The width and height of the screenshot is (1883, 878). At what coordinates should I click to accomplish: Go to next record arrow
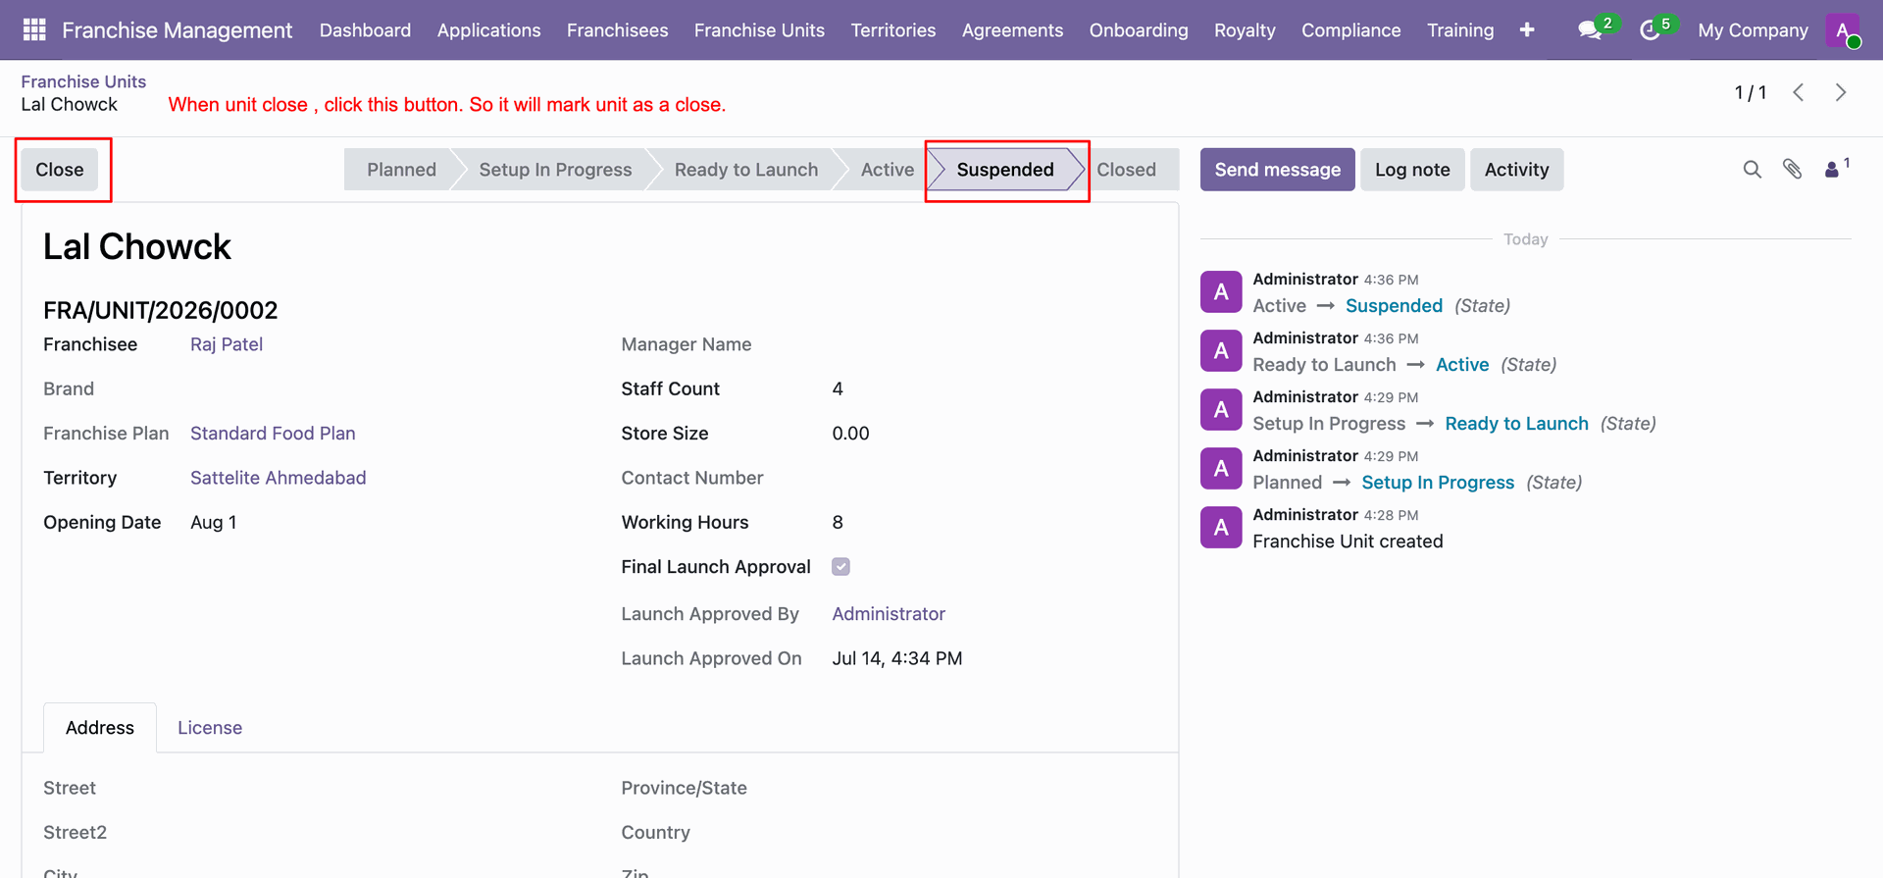tap(1841, 92)
